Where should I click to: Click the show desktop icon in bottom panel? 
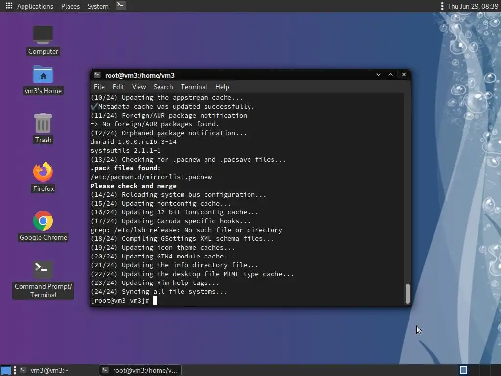point(6,370)
